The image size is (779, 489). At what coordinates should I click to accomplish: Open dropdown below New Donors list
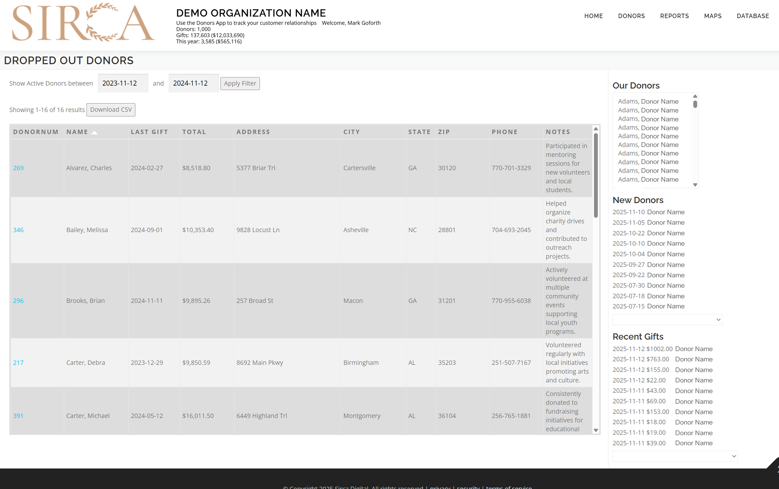[x=667, y=320]
